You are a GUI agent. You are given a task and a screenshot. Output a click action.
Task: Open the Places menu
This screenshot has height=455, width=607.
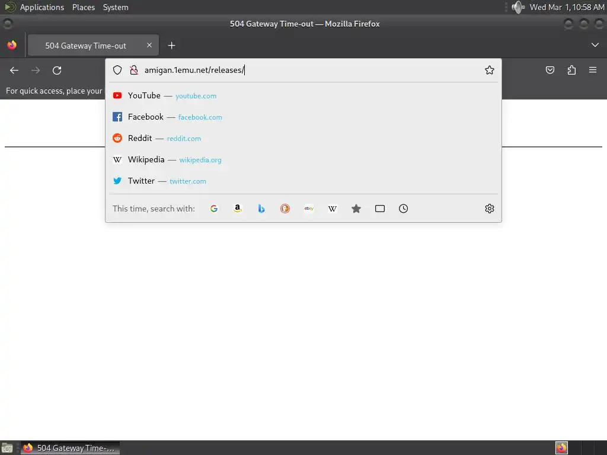click(x=84, y=7)
